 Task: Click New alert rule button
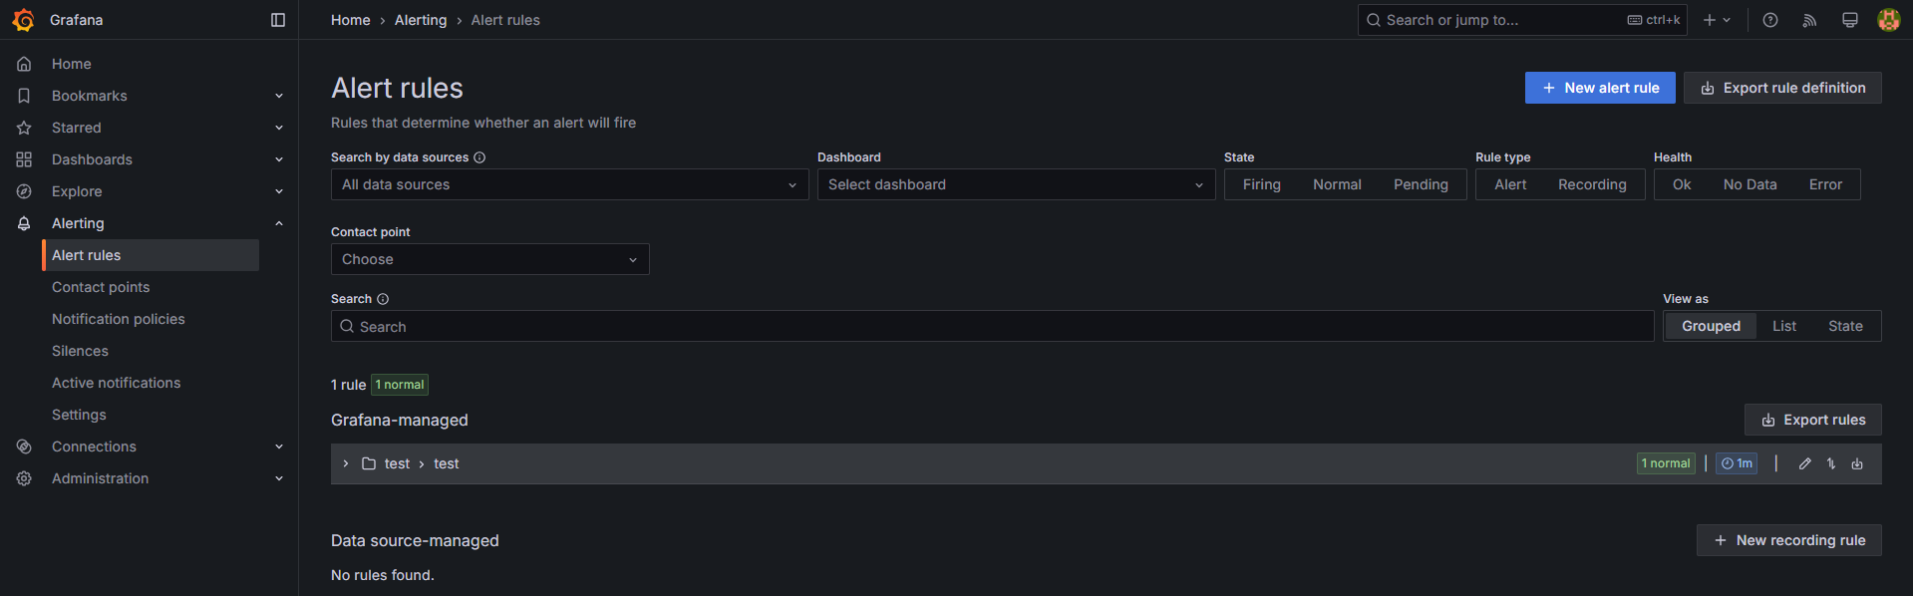[x=1600, y=88]
